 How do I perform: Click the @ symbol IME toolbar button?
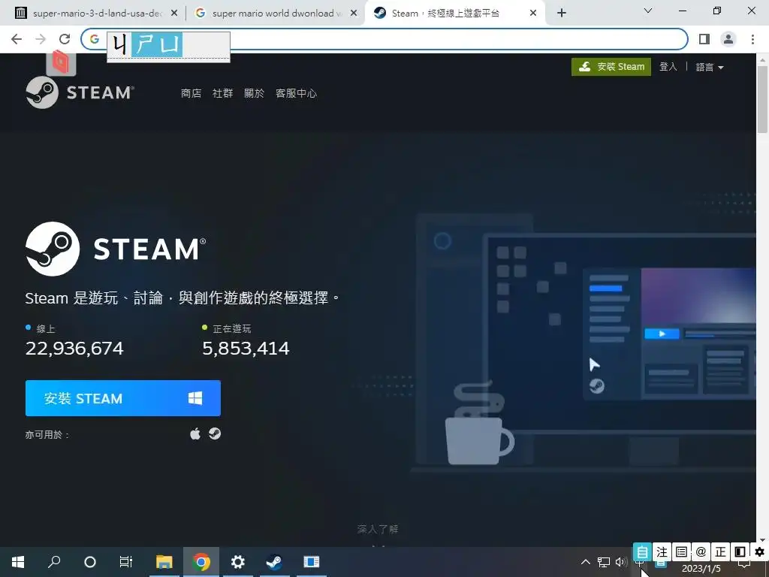pos(701,552)
